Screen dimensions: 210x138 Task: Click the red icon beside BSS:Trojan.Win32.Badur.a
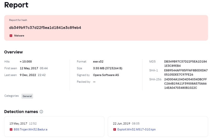11,130
